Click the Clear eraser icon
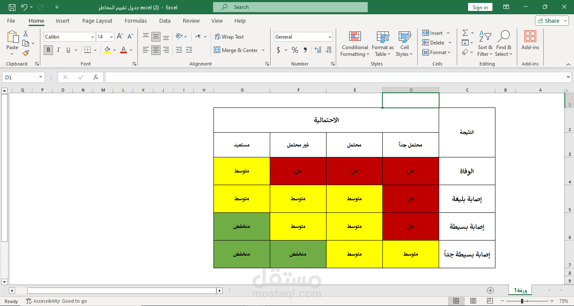Image resolution: width=574 pixels, height=306 pixels. click(465, 52)
